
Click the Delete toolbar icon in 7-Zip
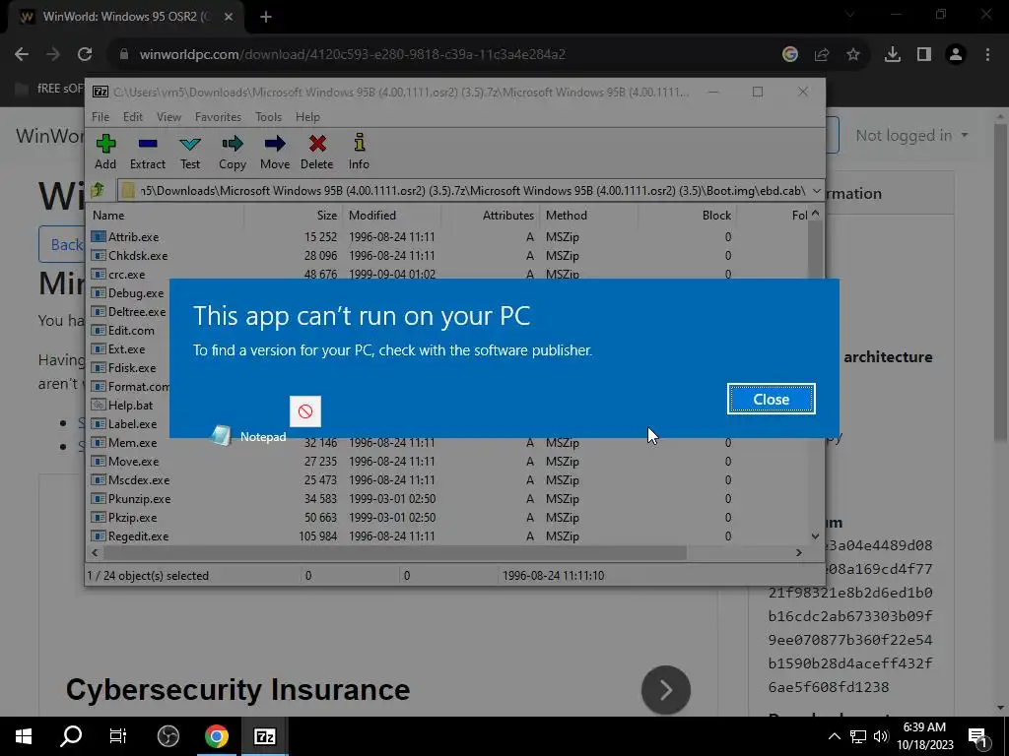pyautogui.click(x=316, y=153)
